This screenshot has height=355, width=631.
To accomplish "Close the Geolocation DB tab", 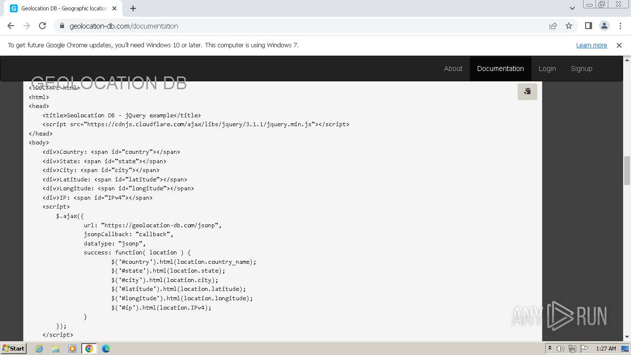I will [x=114, y=8].
